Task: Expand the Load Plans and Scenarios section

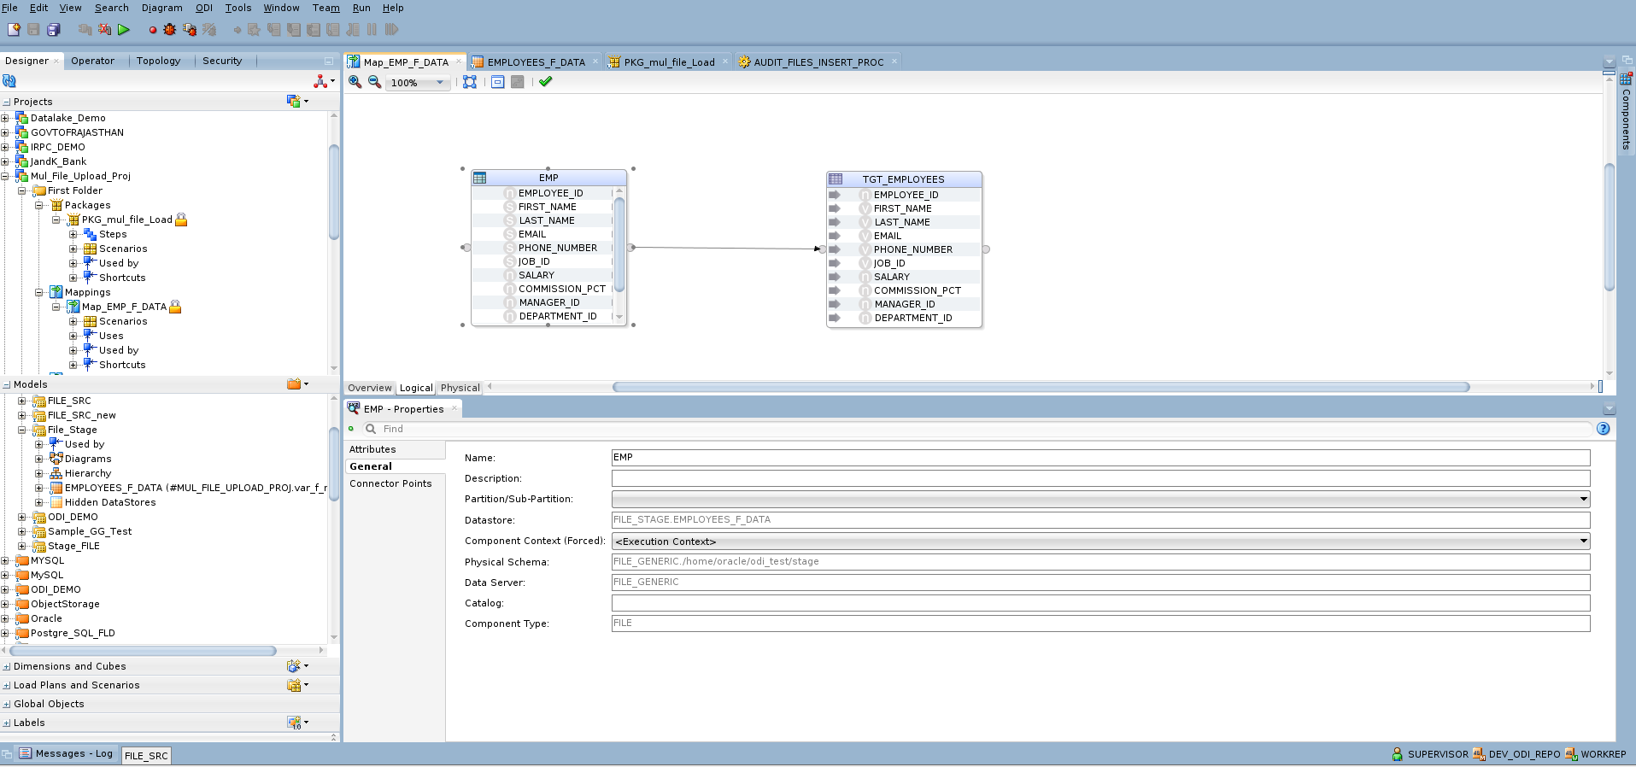Action: (x=7, y=686)
